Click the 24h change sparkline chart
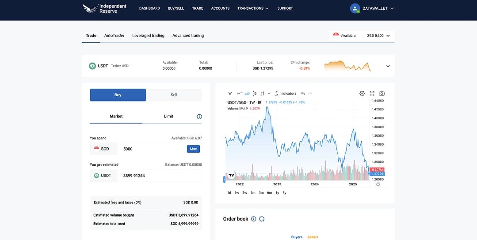Viewport: 477px width, 240px height. (x=348, y=66)
